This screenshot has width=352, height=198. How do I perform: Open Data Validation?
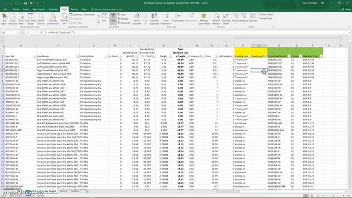pos(166,19)
